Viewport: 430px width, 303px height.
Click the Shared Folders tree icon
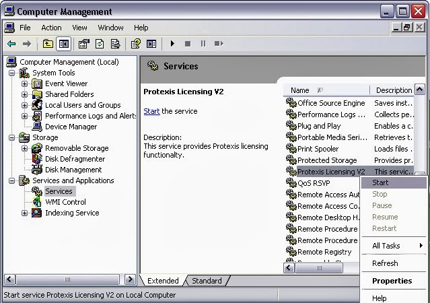coord(37,94)
